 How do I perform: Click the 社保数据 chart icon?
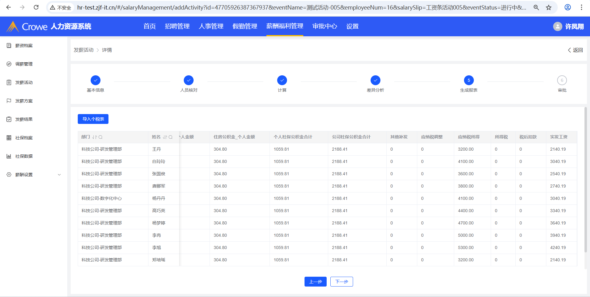click(9, 156)
